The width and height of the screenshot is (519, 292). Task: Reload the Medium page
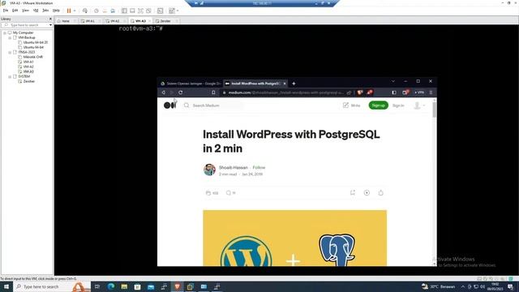(x=180, y=92)
